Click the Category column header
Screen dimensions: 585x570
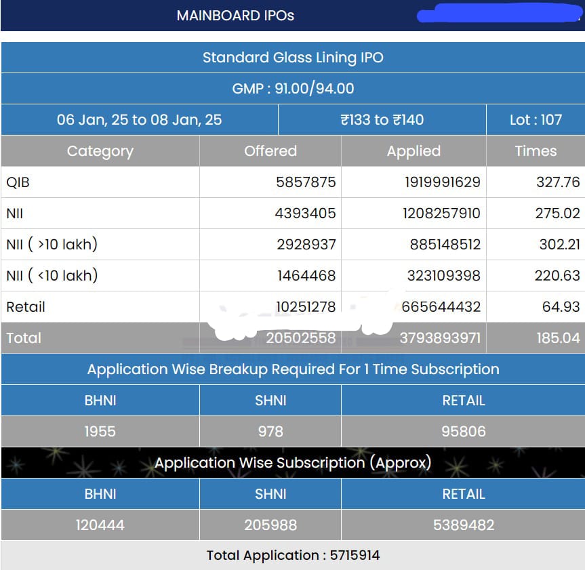[x=100, y=151]
